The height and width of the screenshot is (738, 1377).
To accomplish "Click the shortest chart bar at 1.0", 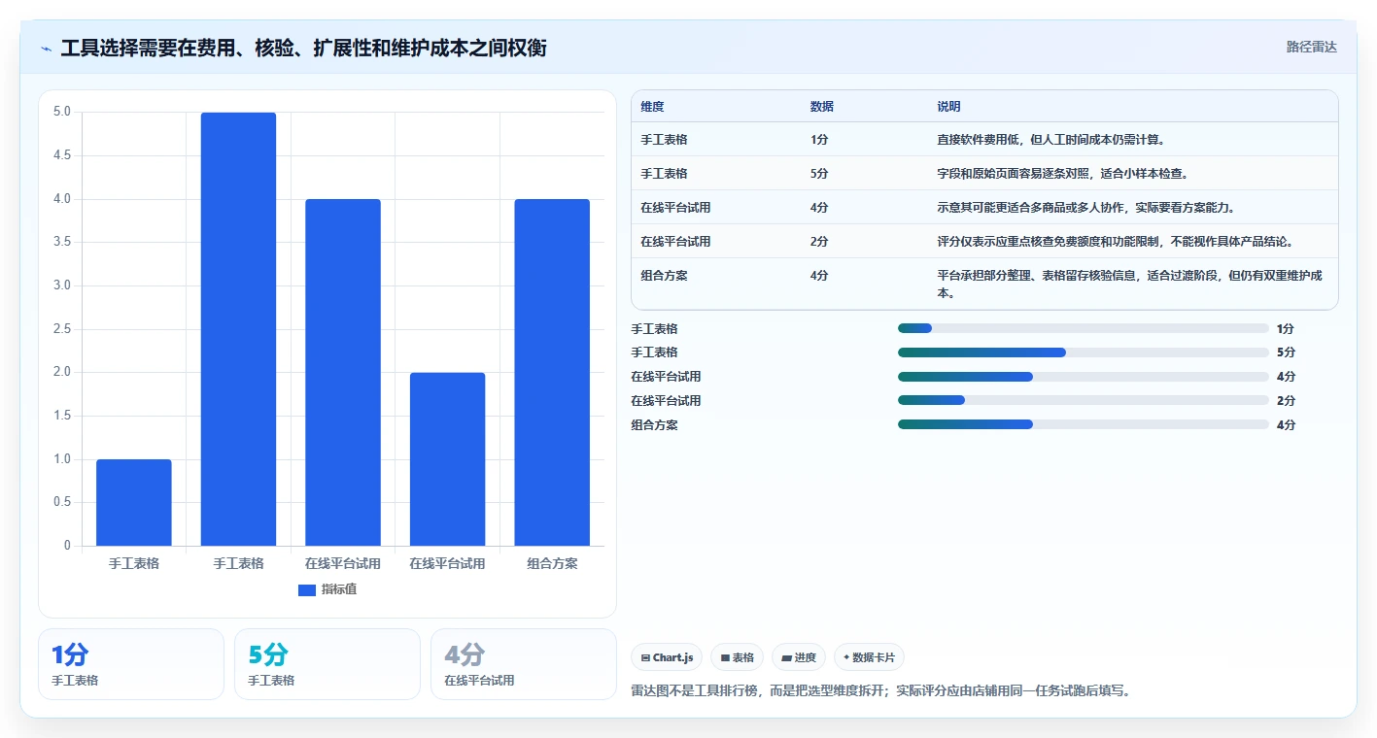I will (x=134, y=502).
